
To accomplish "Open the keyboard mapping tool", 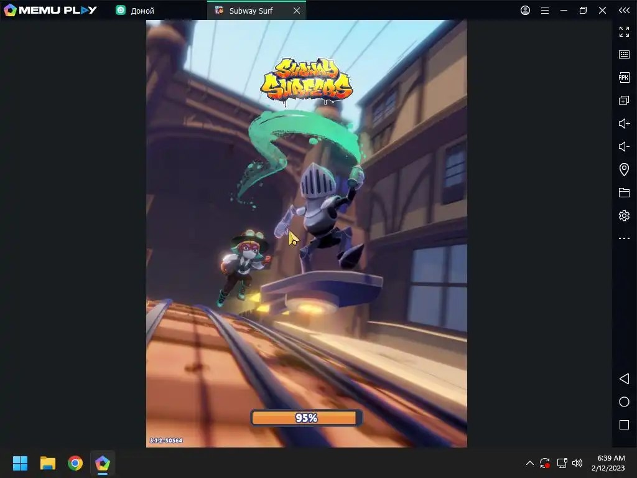I will tap(624, 55).
